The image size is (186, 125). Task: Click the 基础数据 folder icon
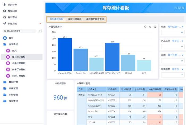pyautogui.click(x=5, y=82)
